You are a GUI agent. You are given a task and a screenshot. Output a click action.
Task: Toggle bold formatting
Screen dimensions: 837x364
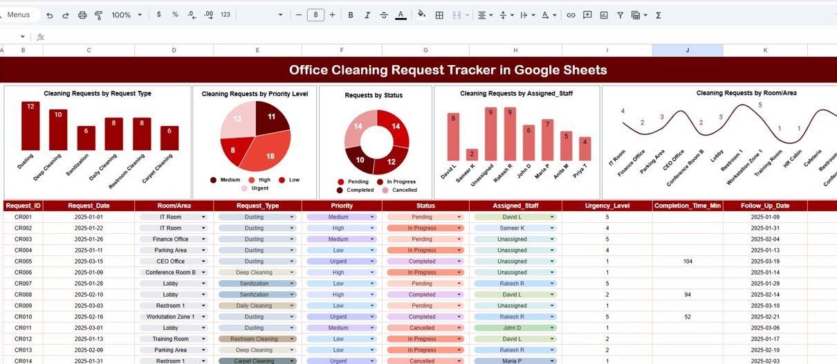351,15
